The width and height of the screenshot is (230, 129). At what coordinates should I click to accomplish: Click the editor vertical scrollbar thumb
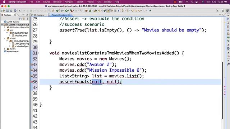222,91
